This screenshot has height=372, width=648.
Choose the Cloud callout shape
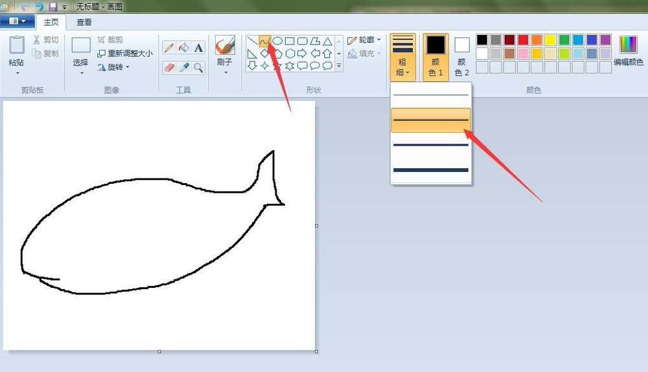point(327,65)
